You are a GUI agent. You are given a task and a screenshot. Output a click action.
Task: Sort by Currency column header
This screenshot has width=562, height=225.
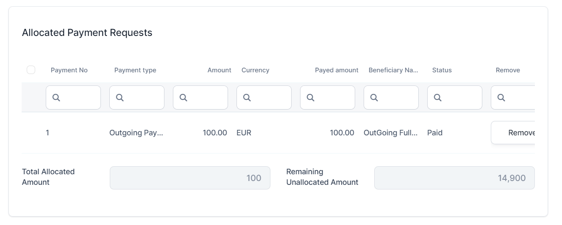[x=255, y=70]
